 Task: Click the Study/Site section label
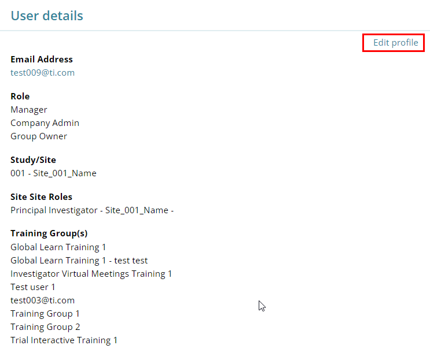[33, 160]
